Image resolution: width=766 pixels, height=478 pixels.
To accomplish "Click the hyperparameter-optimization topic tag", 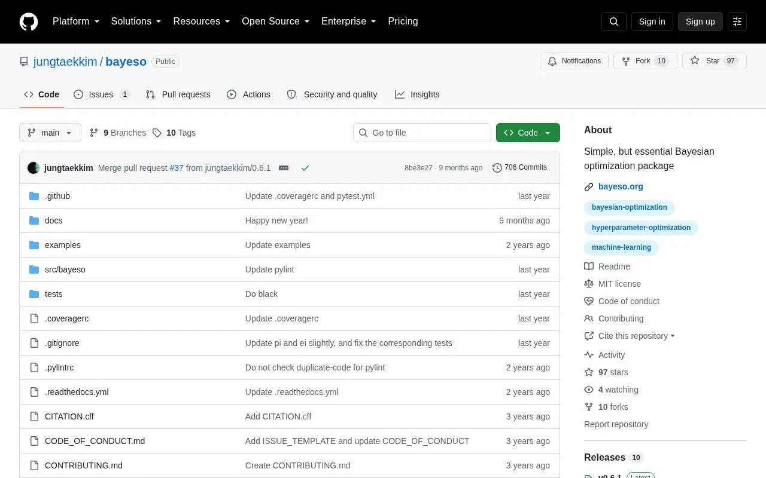I will click(641, 228).
